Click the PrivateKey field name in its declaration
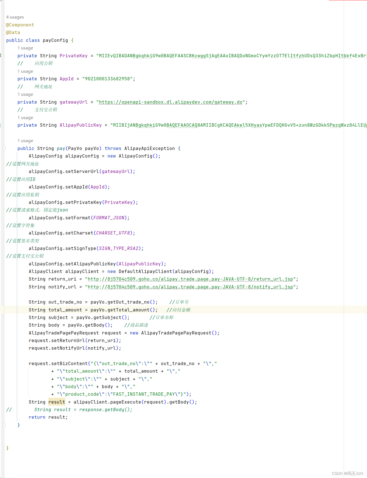Image resolution: width=367 pixels, height=478 pixels. tap(74, 56)
